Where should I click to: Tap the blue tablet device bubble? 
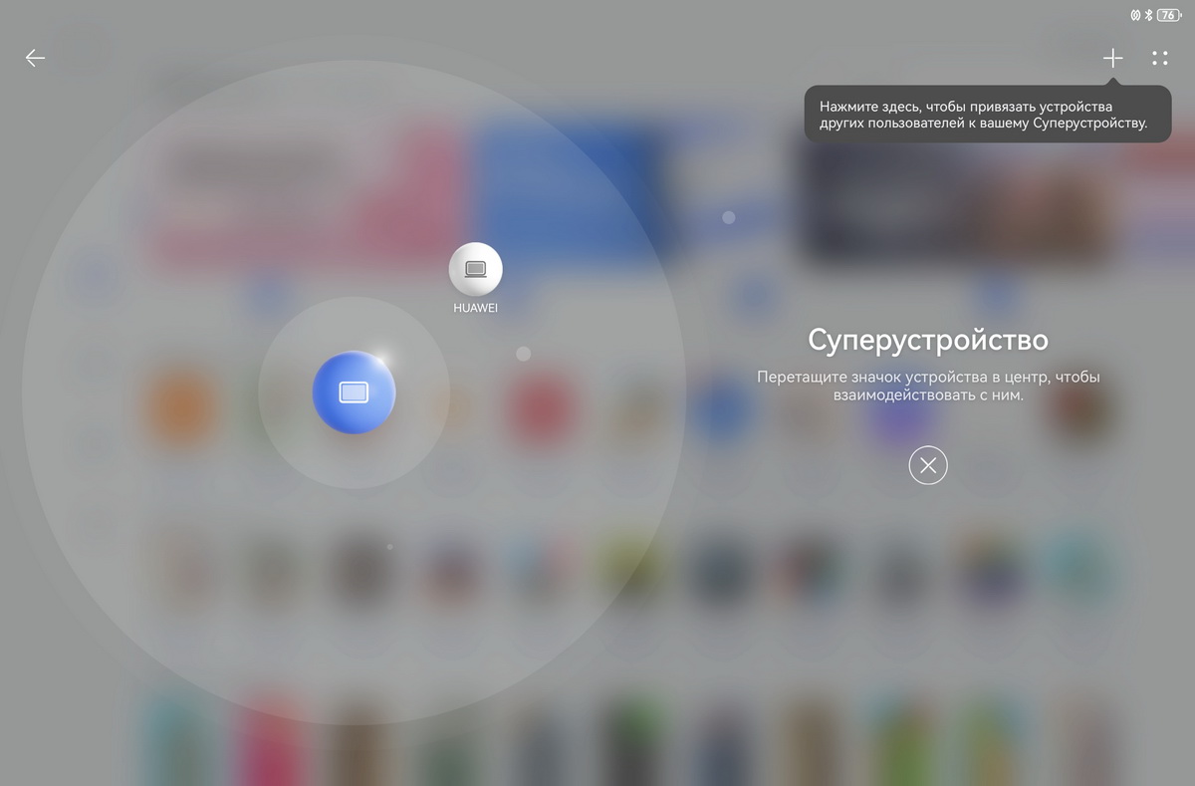coord(354,393)
